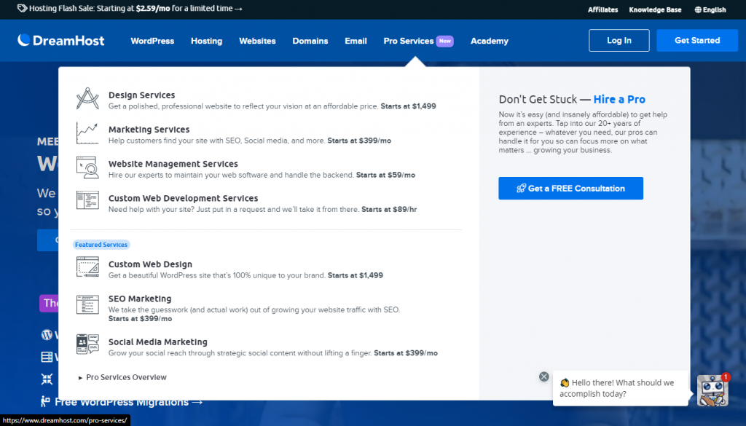
Task: Dismiss the chat greeting bubble
Action: pyautogui.click(x=544, y=376)
